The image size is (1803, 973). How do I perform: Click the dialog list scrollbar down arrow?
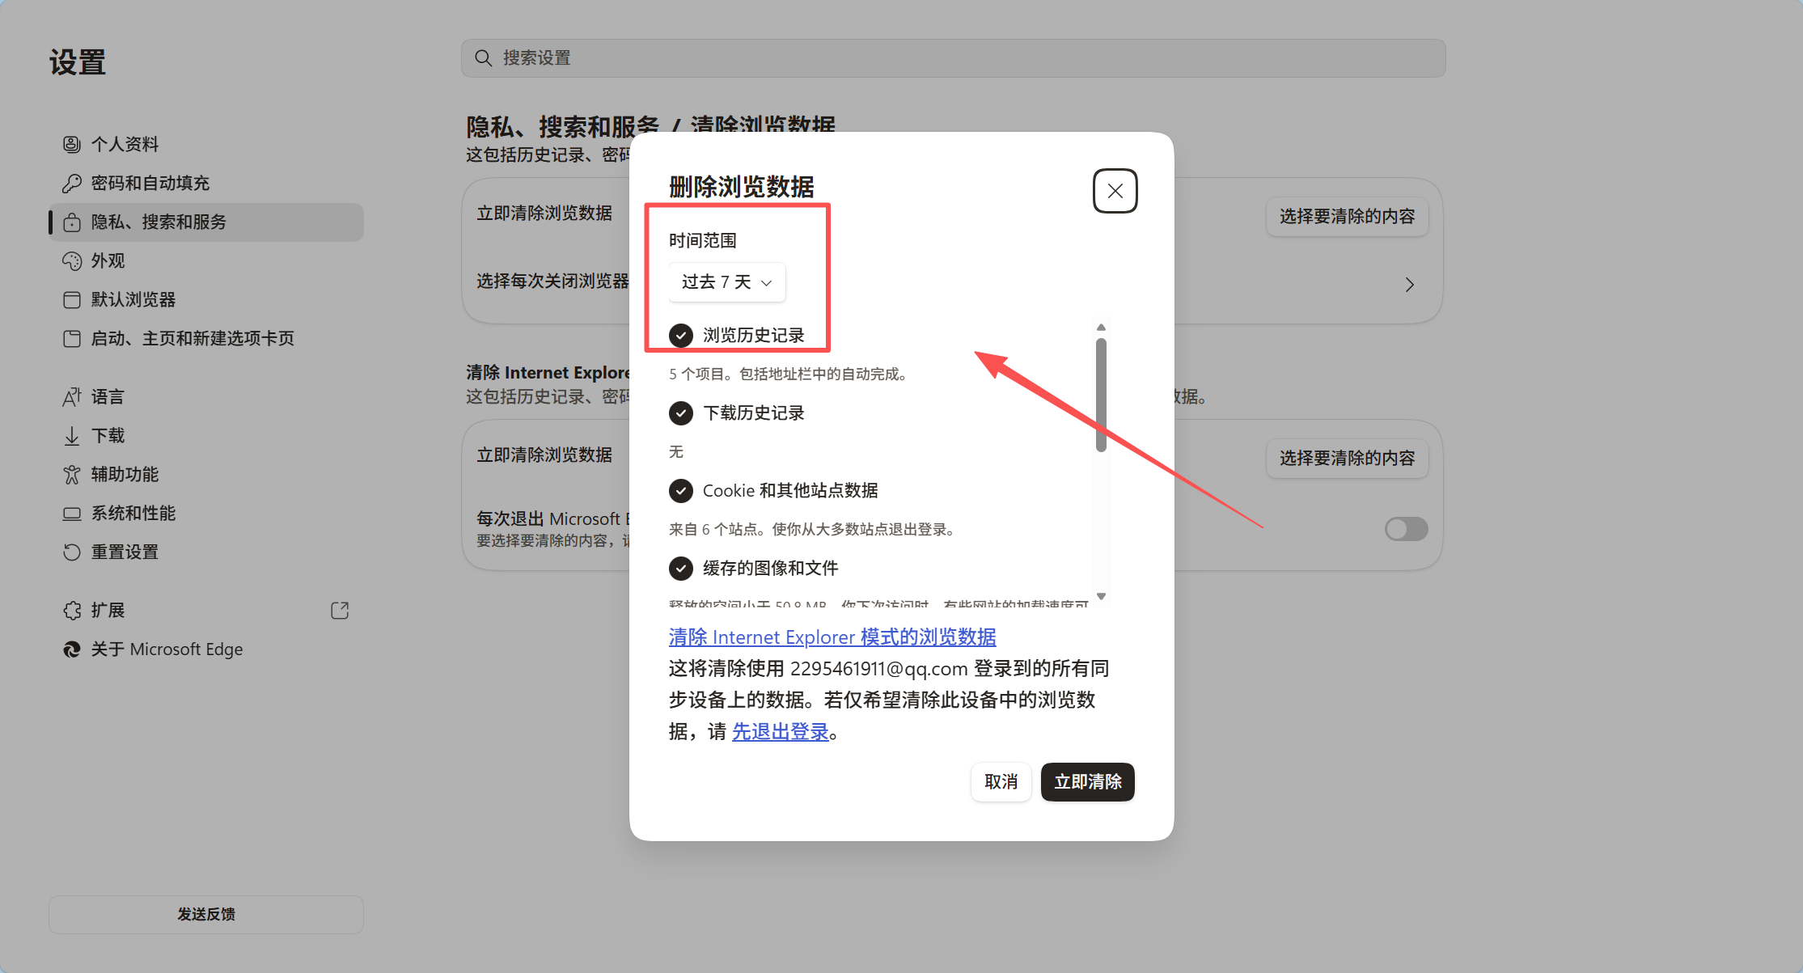tap(1101, 596)
